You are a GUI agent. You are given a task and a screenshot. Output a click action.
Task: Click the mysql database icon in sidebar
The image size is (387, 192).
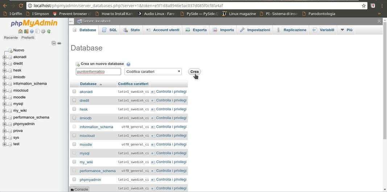(x=10, y=104)
